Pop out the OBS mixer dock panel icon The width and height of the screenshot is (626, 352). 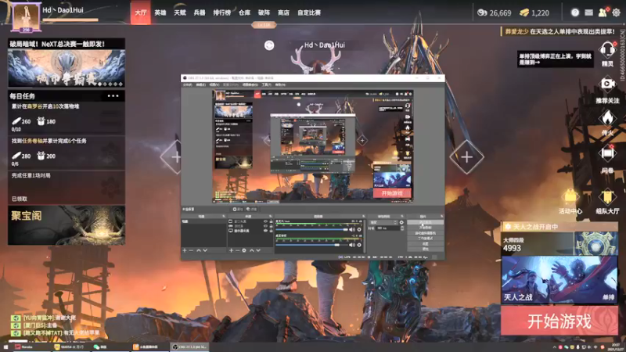[364, 217]
